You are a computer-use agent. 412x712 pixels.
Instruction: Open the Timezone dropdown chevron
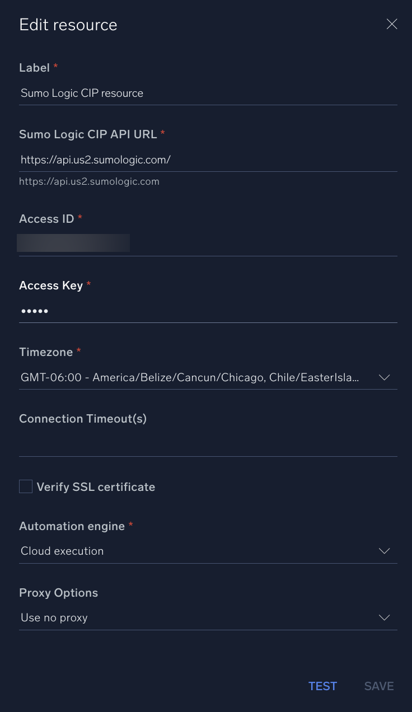(384, 377)
